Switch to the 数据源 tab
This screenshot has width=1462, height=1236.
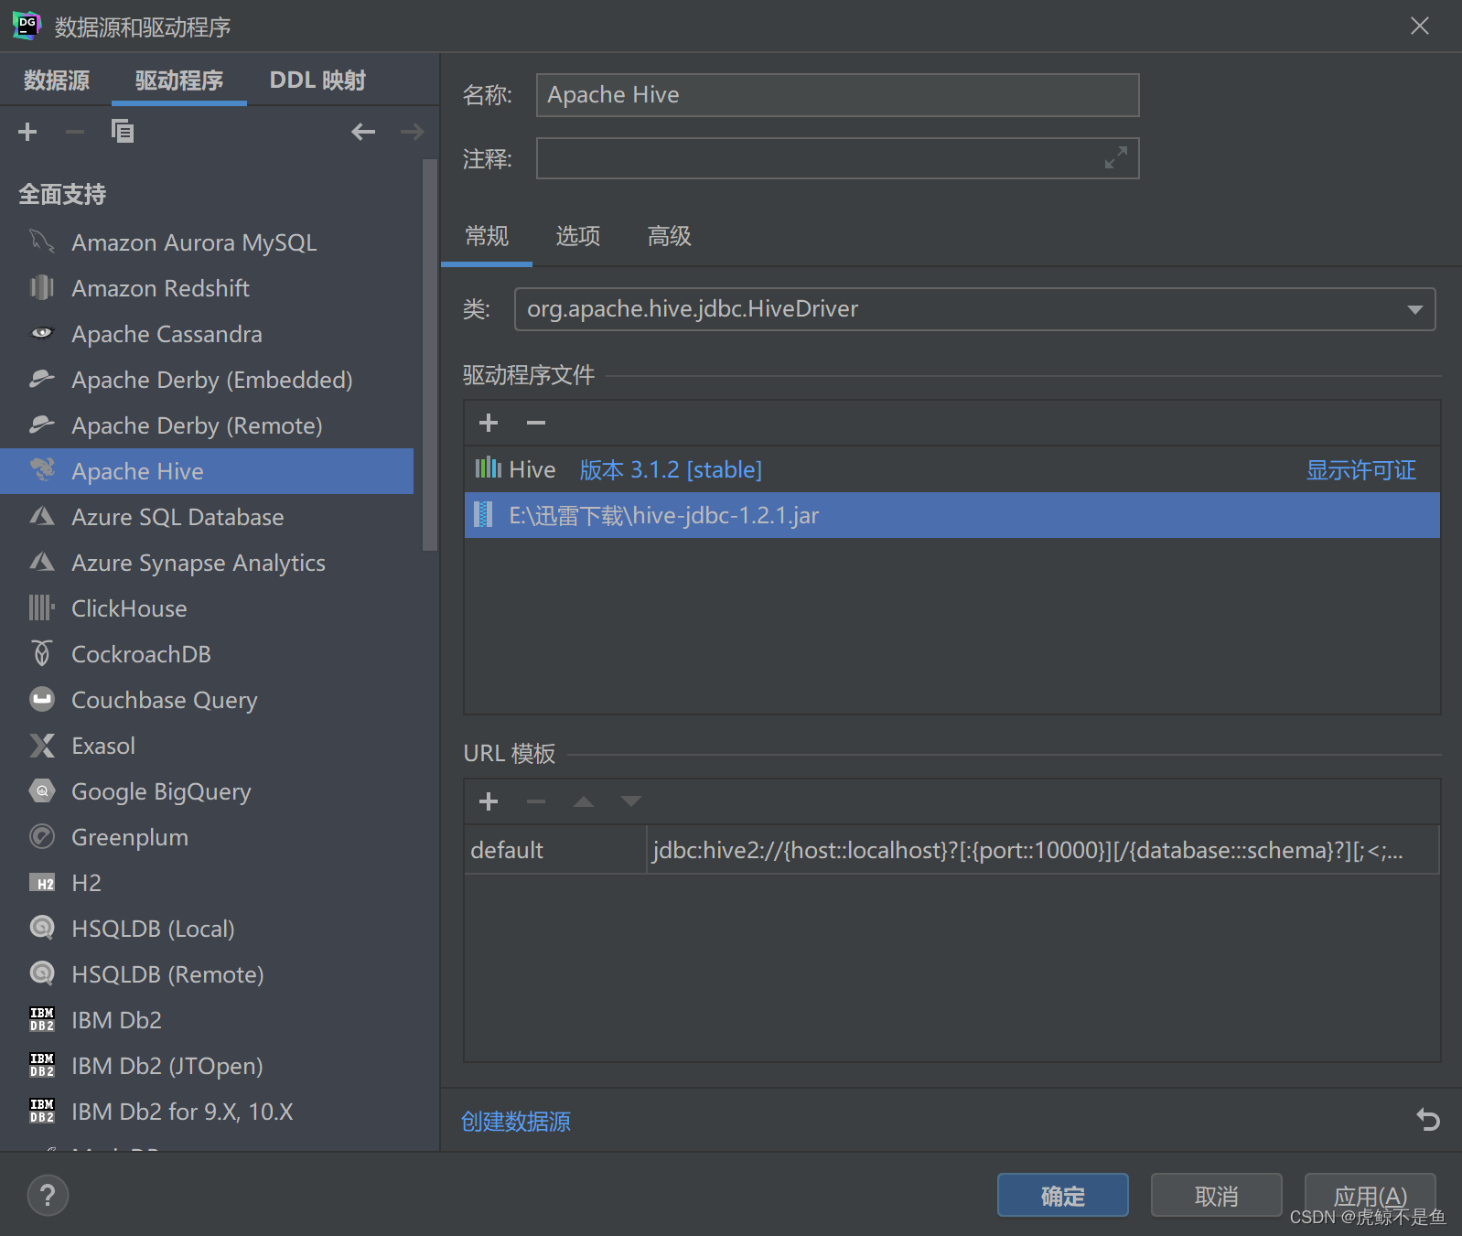(57, 81)
